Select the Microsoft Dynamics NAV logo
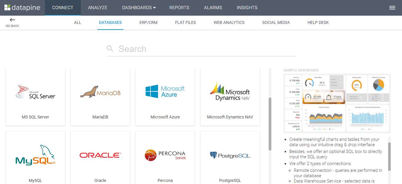 [x=230, y=92]
